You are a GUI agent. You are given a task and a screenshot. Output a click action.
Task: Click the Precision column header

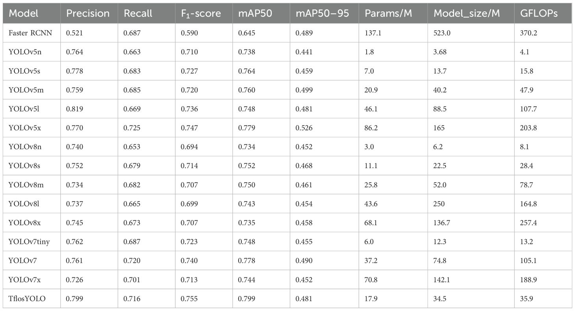tap(88, 13)
